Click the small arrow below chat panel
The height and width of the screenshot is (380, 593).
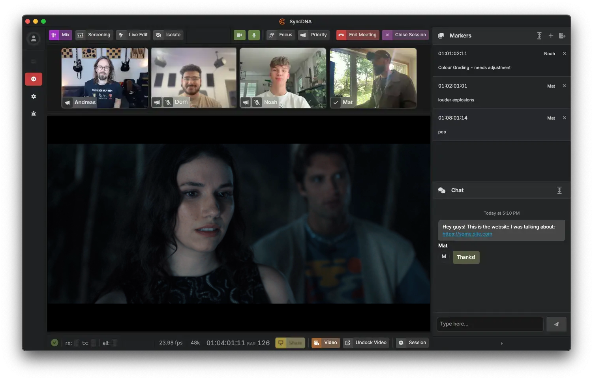(502, 343)
